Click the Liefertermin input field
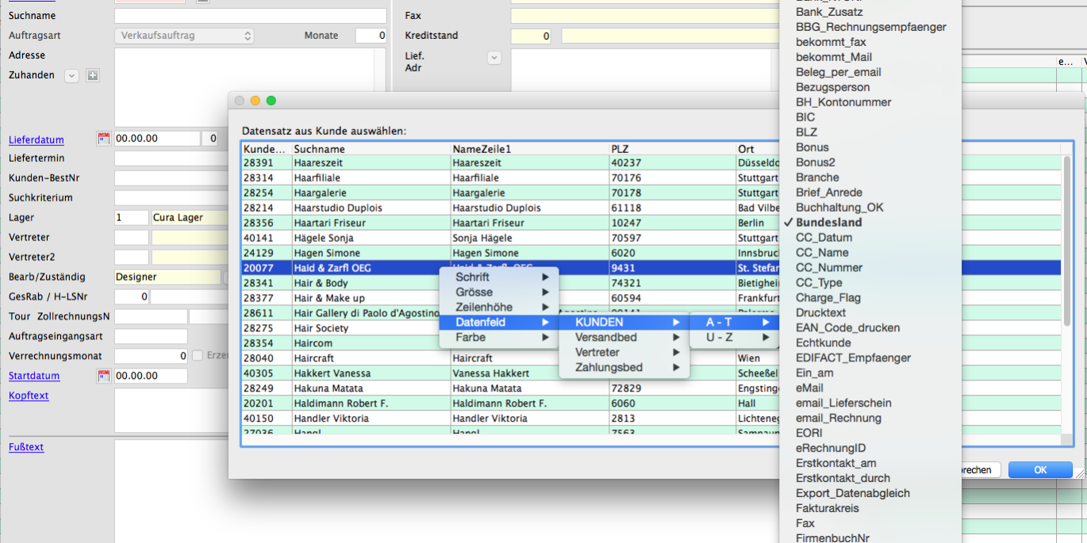1087x543 pixels. tap(171, 159)
